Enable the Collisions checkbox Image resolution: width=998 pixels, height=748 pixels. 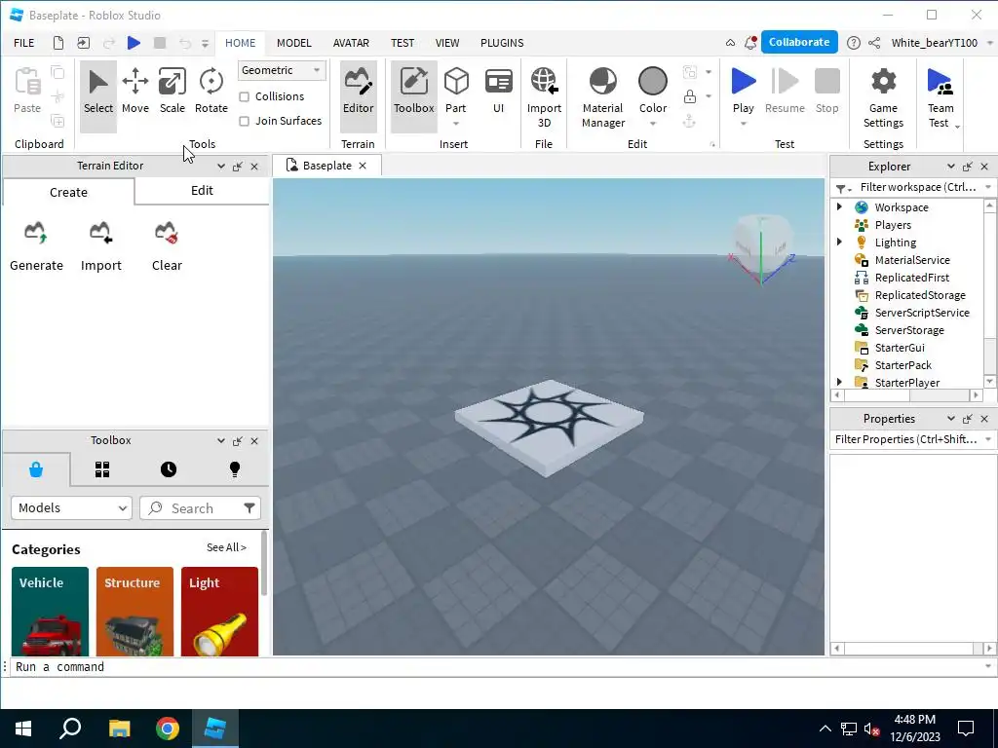pyautogui.click(x=244, y=96)
